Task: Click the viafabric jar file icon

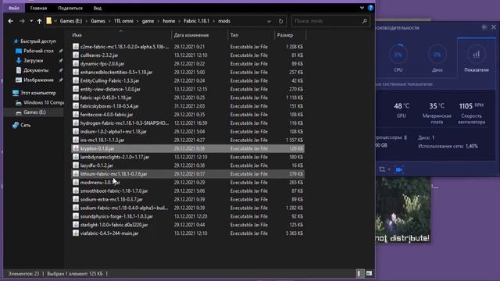Action: point(76,233)
